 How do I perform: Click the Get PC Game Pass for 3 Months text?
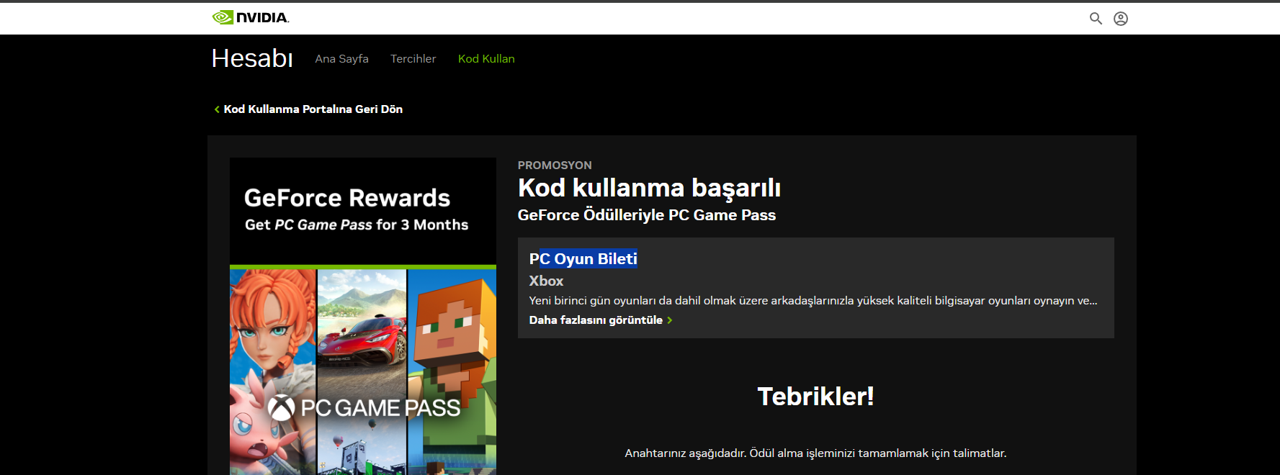[x=357, y=225]
